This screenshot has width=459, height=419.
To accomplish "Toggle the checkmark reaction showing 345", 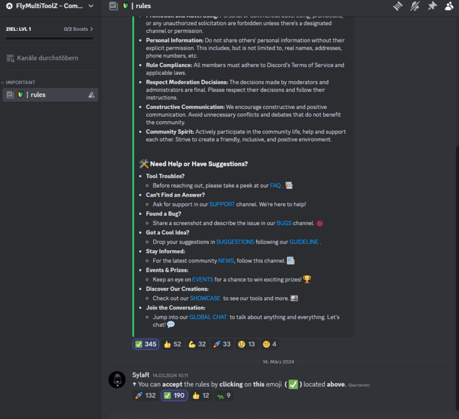I will pos(146,344).
